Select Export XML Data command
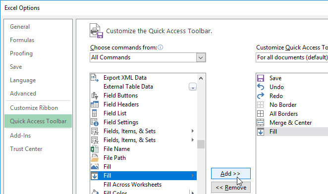Viewport: 328px width, 194px height. click(144, 78)
